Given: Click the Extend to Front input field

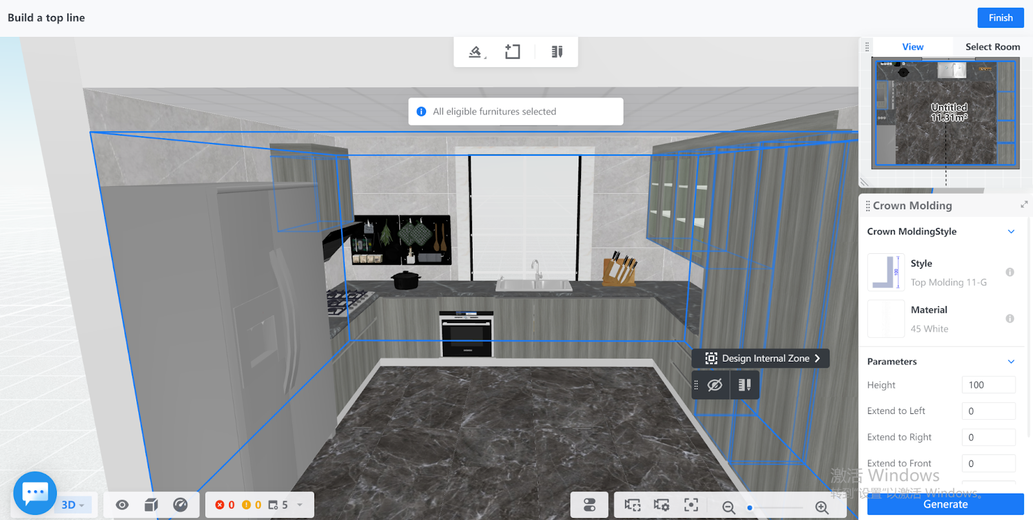Looking at the screenshot, I should (988, 463).
